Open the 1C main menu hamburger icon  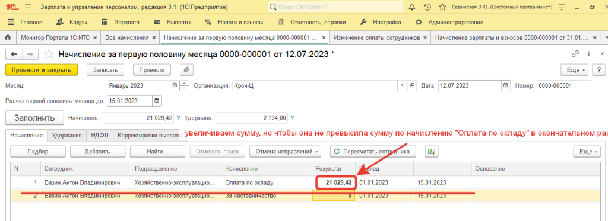(x=28, y=7)
